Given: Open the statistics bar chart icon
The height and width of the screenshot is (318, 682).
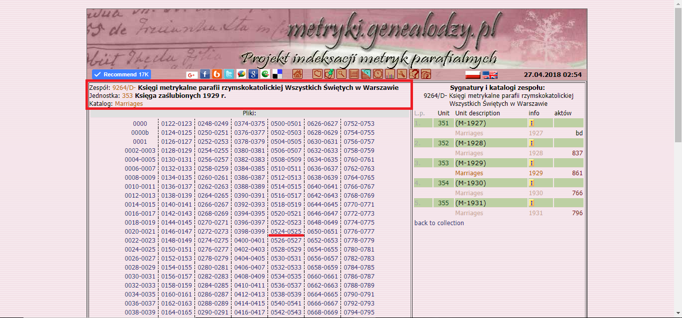Looking at the screenshot, I should pos(390,74).
